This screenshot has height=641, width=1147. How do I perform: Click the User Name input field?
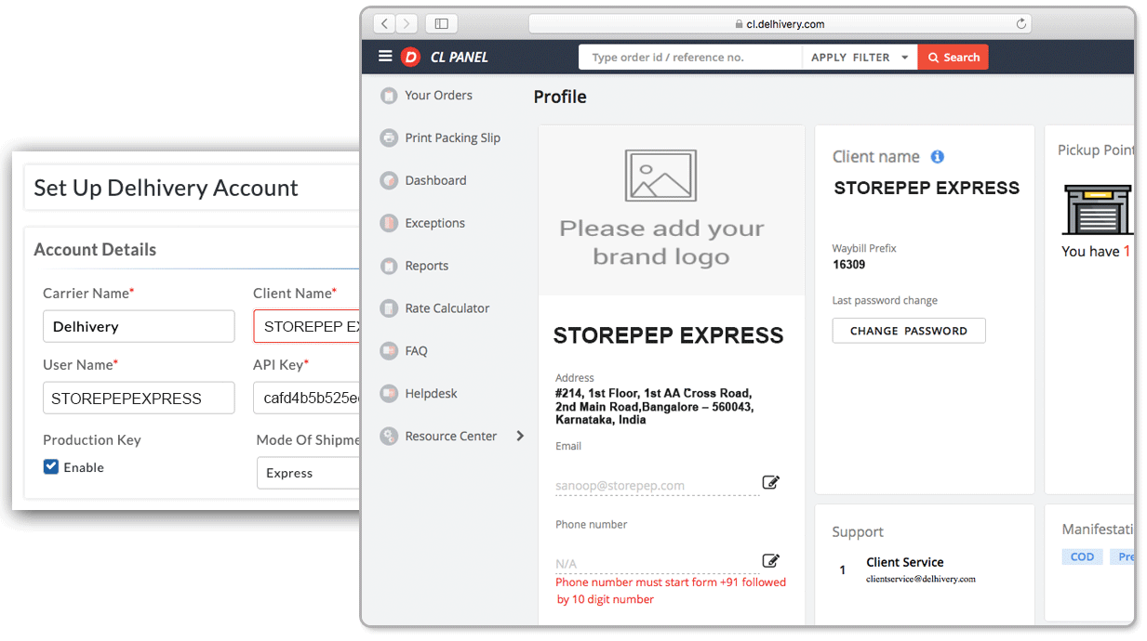click(139, 398)
